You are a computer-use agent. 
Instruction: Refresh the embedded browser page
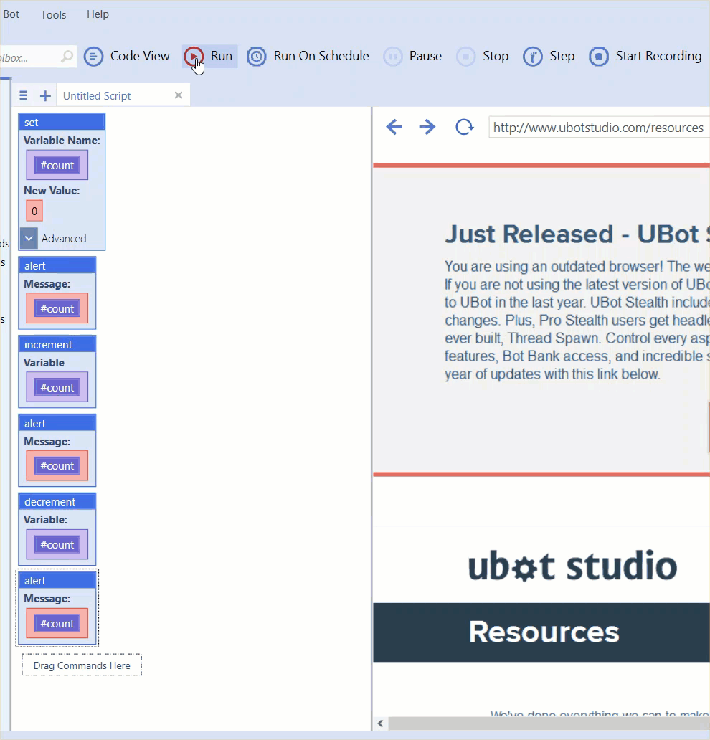(464, 127)
